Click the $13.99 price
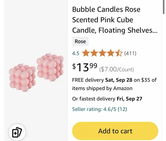This screenshot has width=166, height=141. tap(85, 68)
